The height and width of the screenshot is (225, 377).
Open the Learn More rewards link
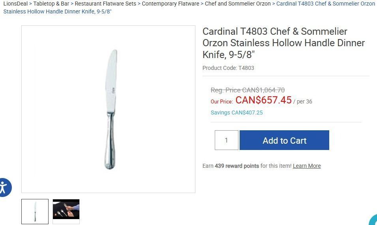(x=307, y=166)
